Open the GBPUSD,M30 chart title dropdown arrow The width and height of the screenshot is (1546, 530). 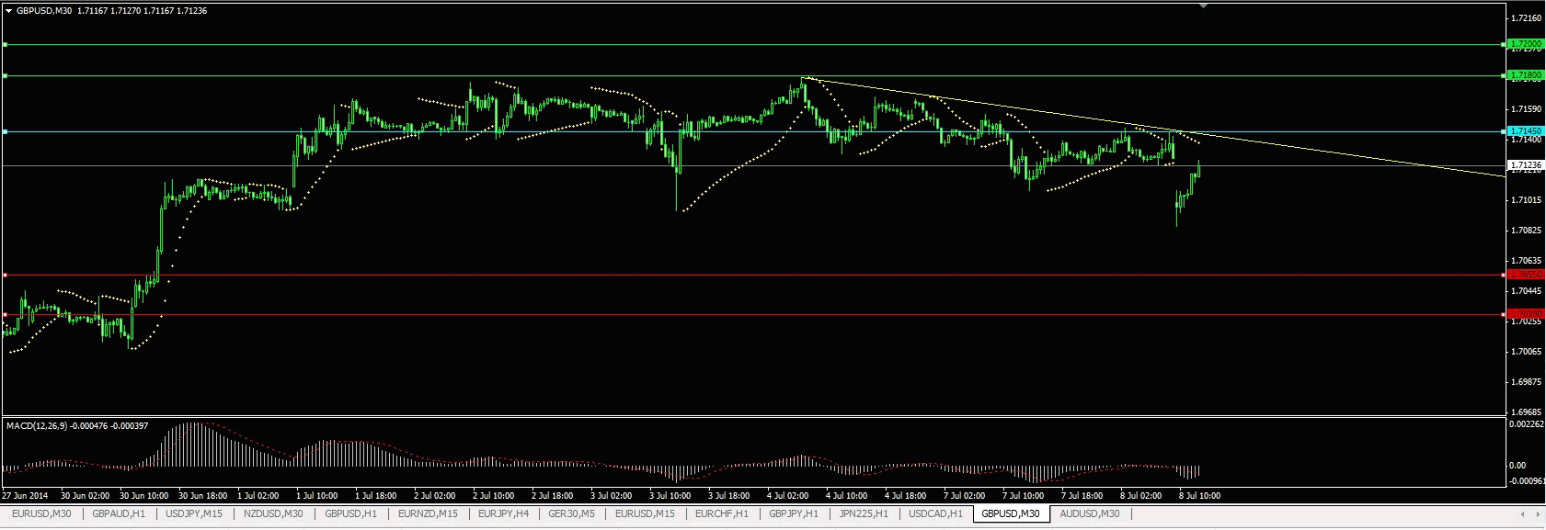8,11
